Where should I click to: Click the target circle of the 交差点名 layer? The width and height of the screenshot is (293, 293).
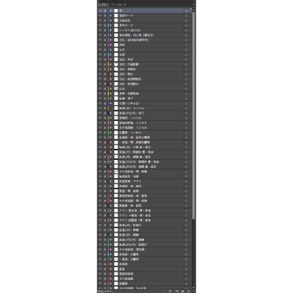[x=186, y=20]
